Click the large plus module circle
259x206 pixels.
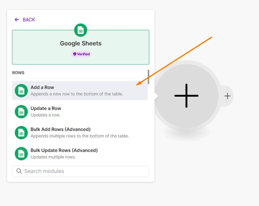pyautogui.click(x=186, y=95)
